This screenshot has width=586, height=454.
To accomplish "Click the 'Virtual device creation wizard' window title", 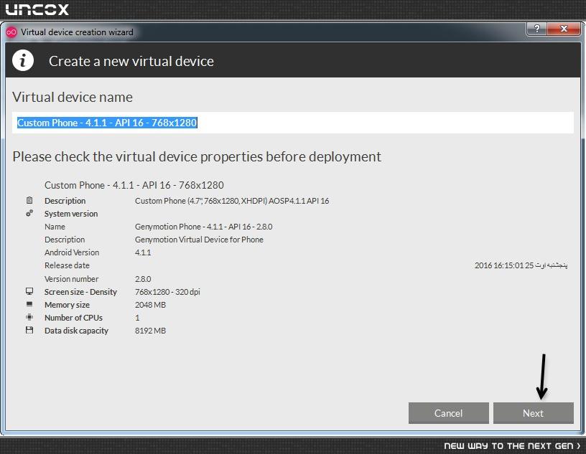I will pyautogui.click(x=77, y=32).
